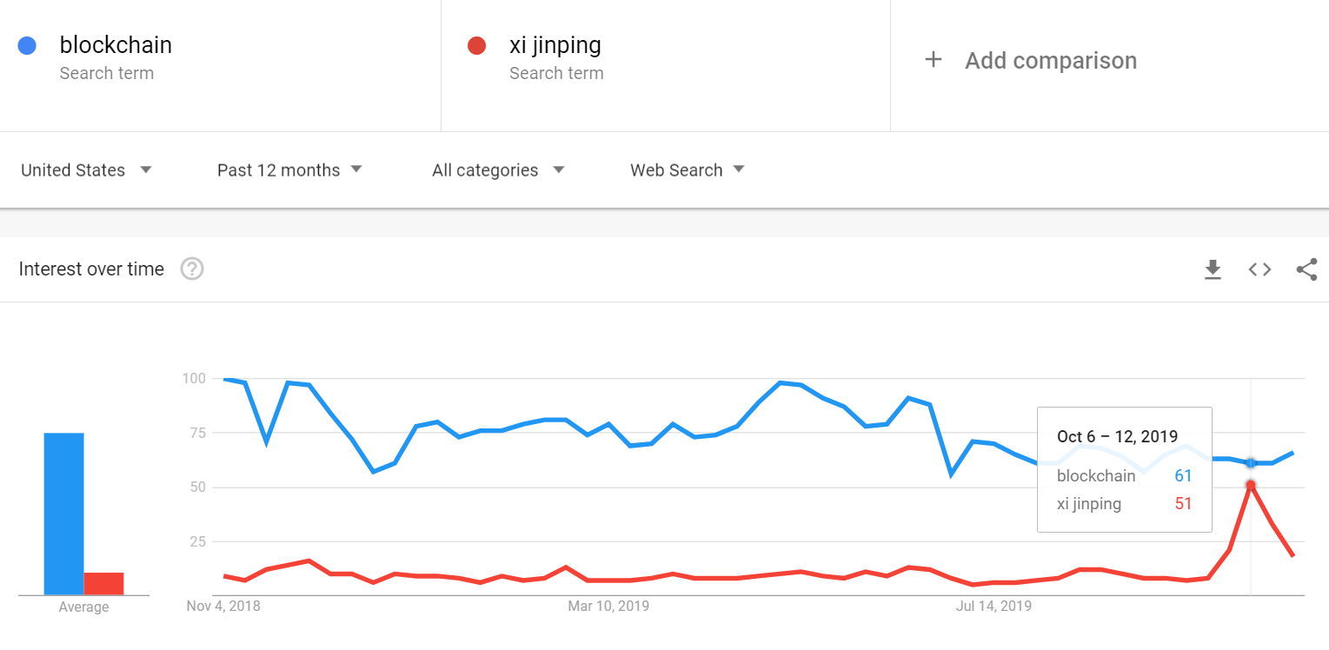Open embed code for the chart
Screen dimensions: 1329x650
coord(1259,269)
